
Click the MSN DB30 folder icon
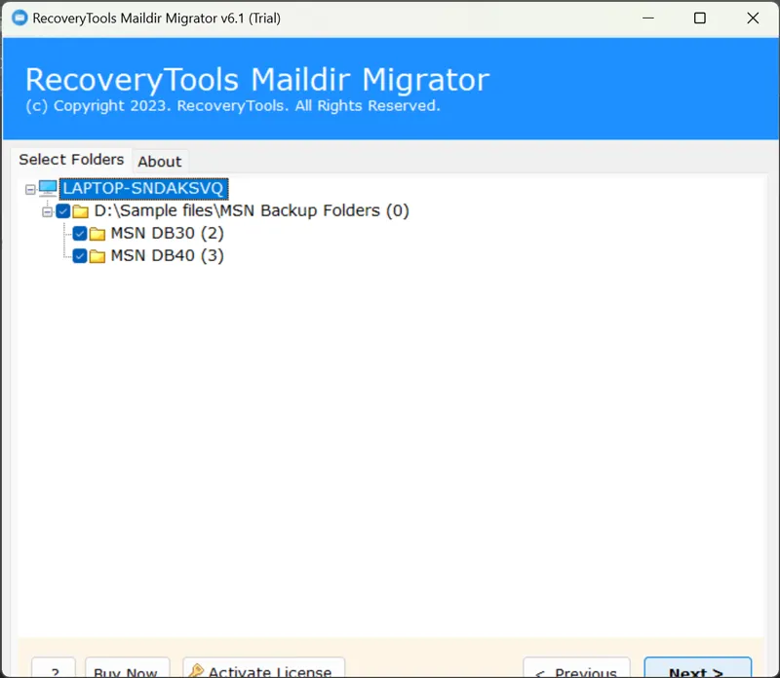point(97,234)
